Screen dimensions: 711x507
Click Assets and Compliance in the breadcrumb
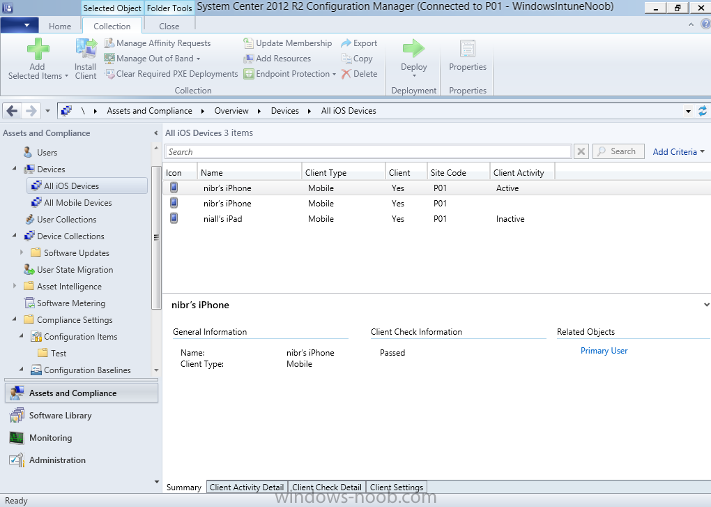coord(149,111)
